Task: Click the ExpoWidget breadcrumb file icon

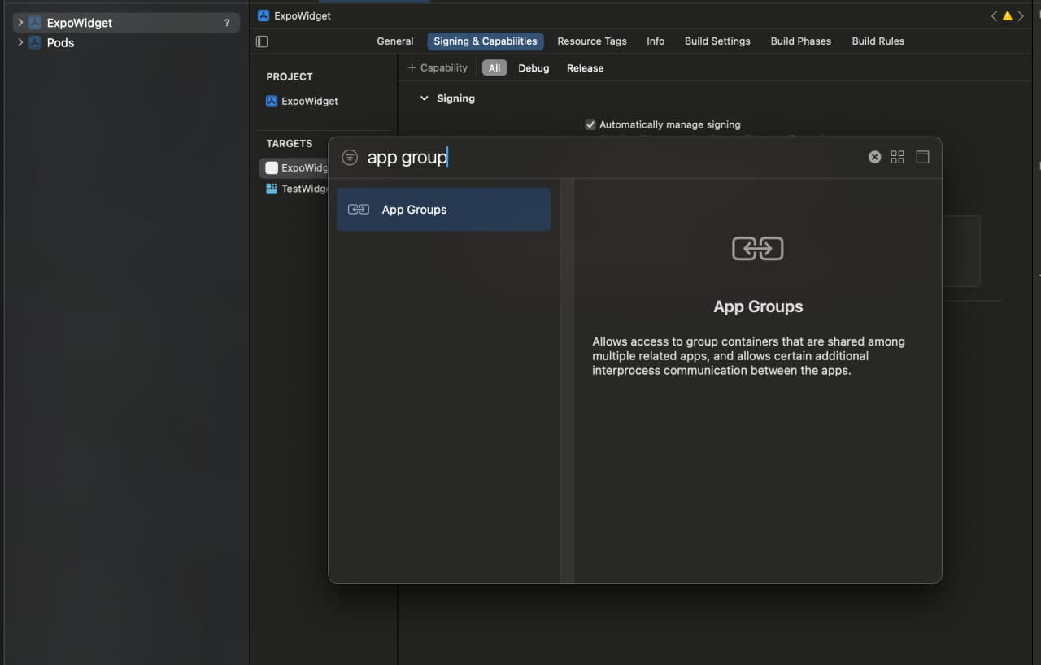Action: (264, 15)
